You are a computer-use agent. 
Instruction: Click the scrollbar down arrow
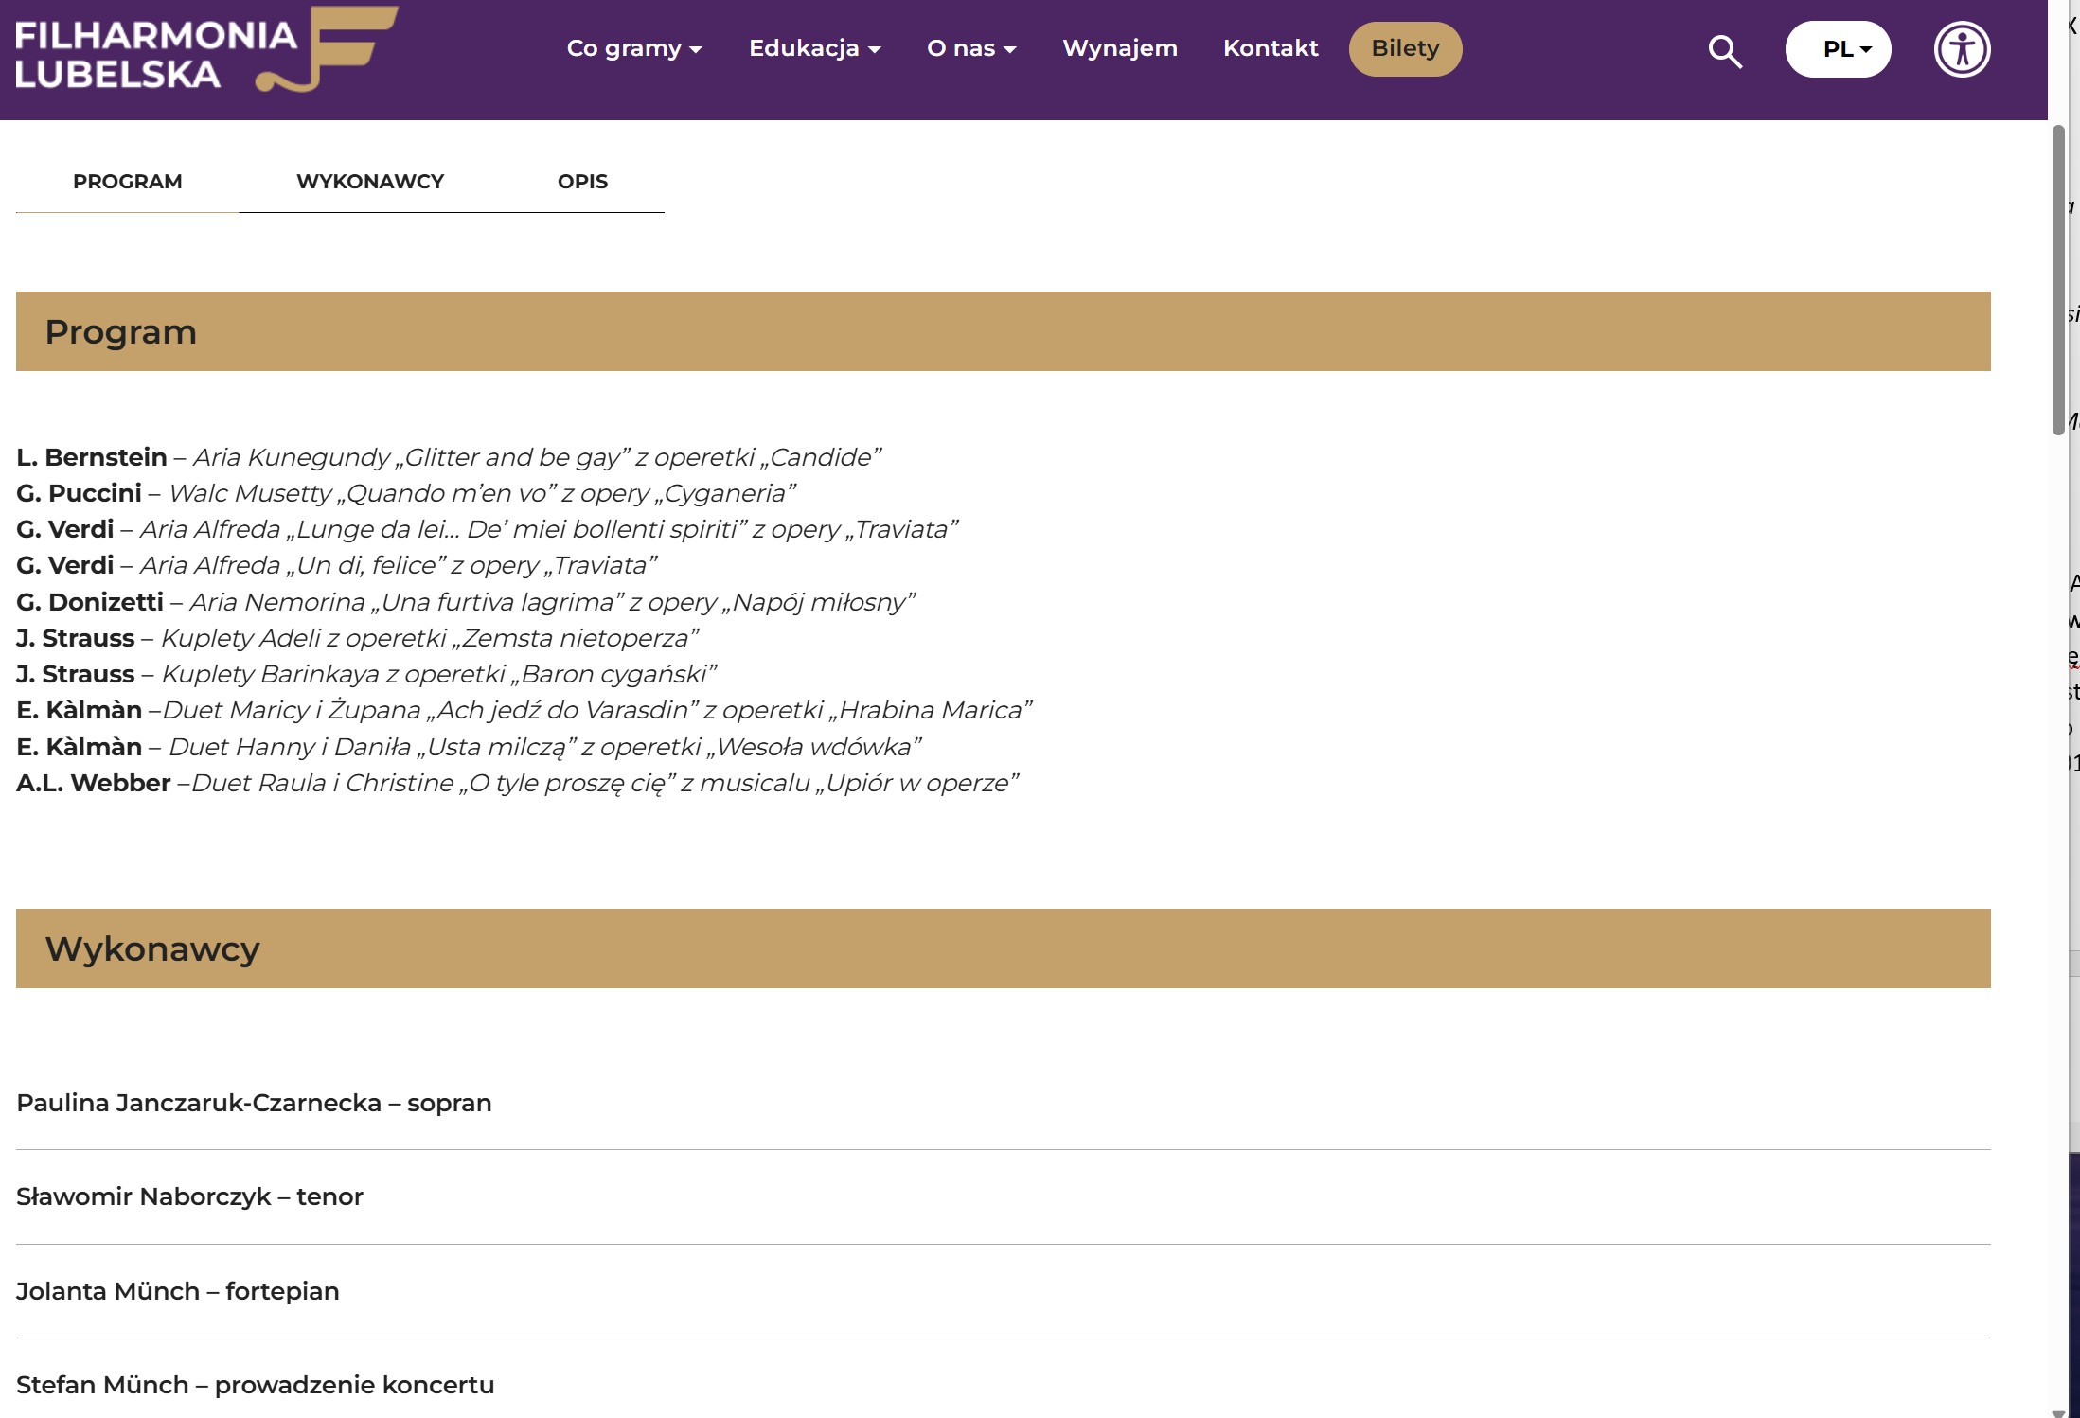(x=2057, y=1411)
